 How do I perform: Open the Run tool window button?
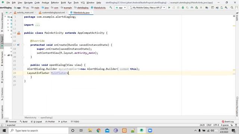[x=63, y=122]
